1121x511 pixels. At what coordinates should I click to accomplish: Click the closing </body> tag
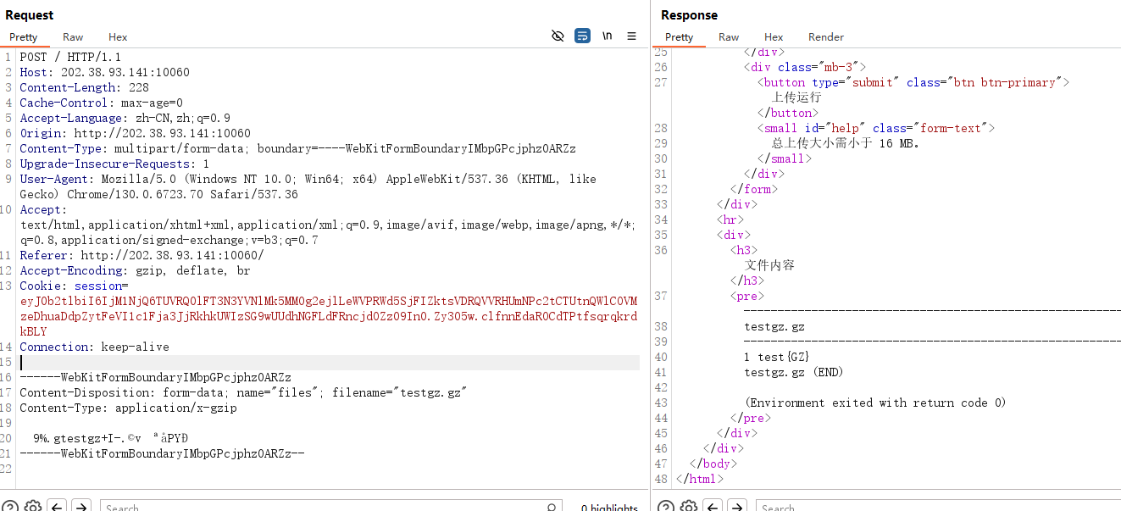[x=713, y=464]
